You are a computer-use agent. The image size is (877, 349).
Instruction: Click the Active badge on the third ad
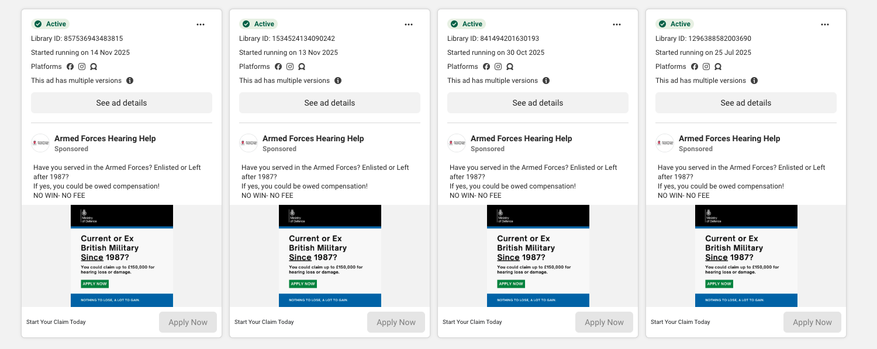point(467,24)
